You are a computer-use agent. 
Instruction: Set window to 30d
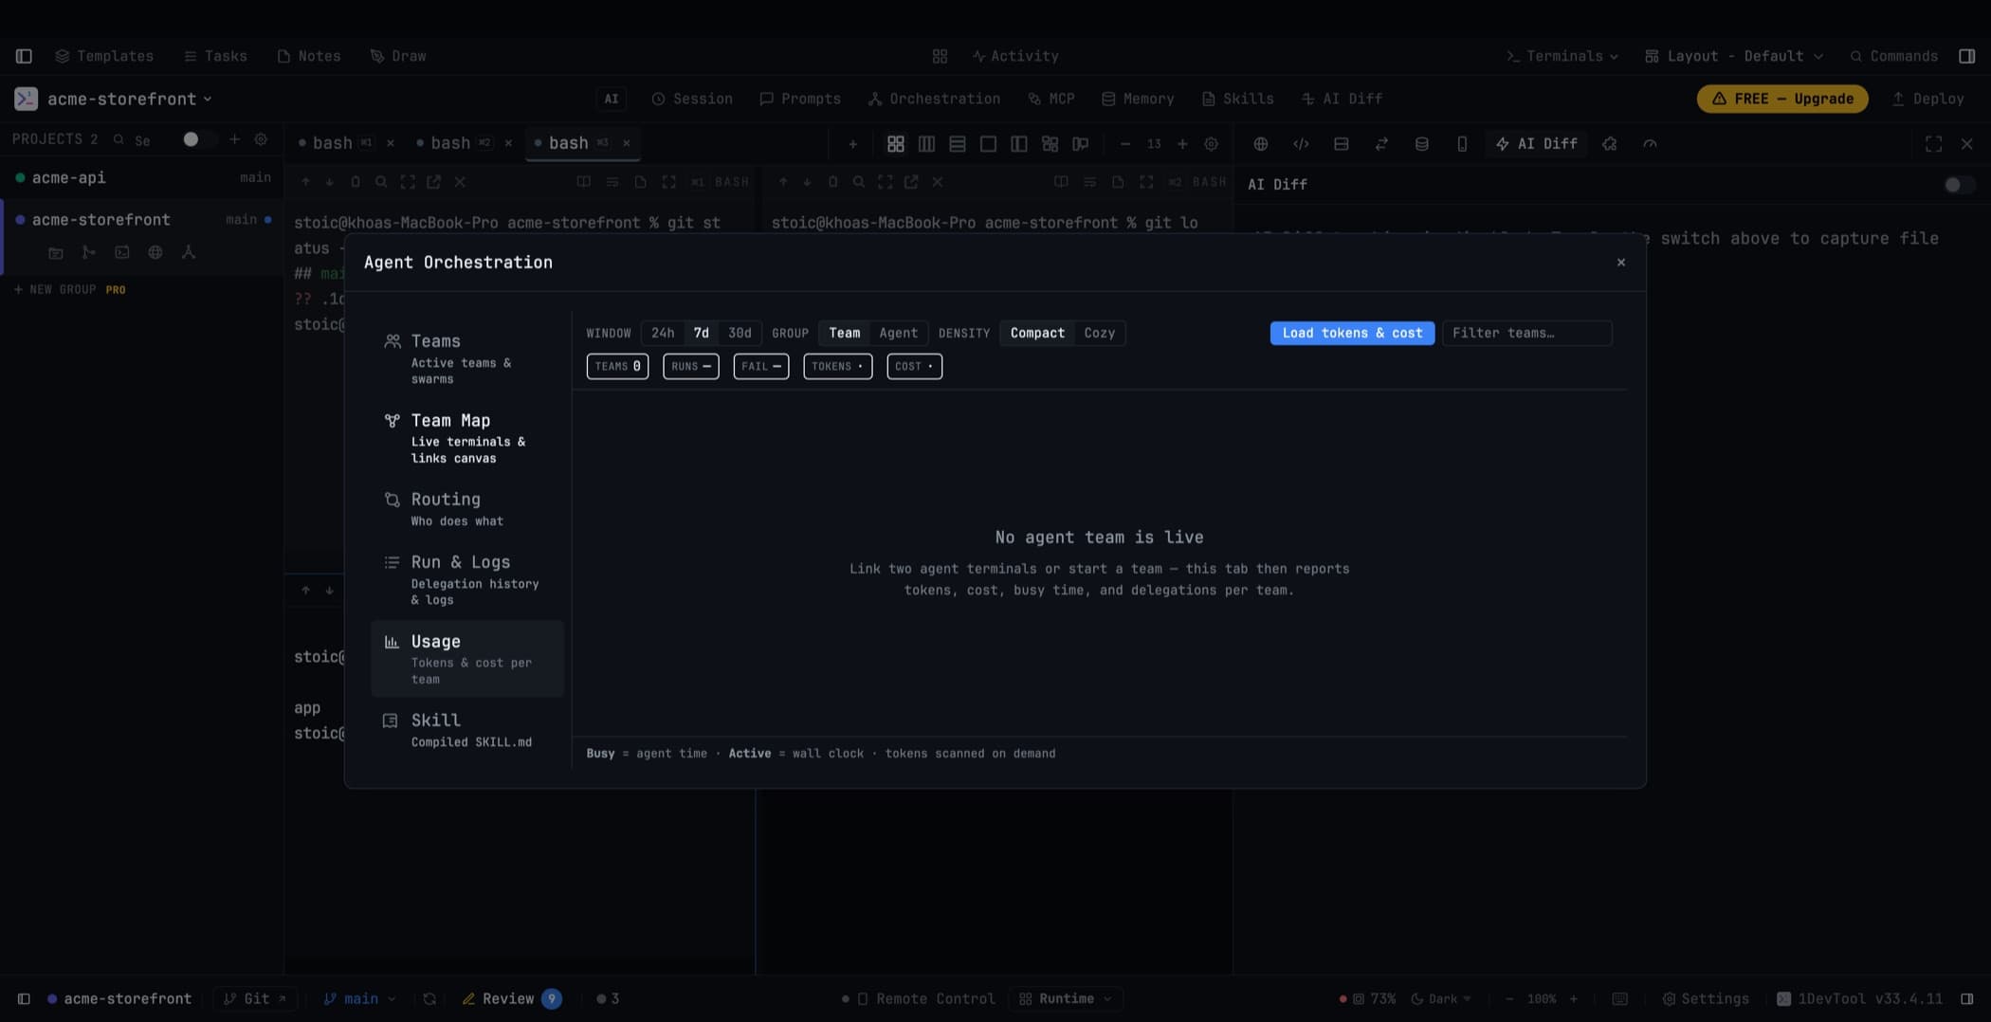(740, 333)
